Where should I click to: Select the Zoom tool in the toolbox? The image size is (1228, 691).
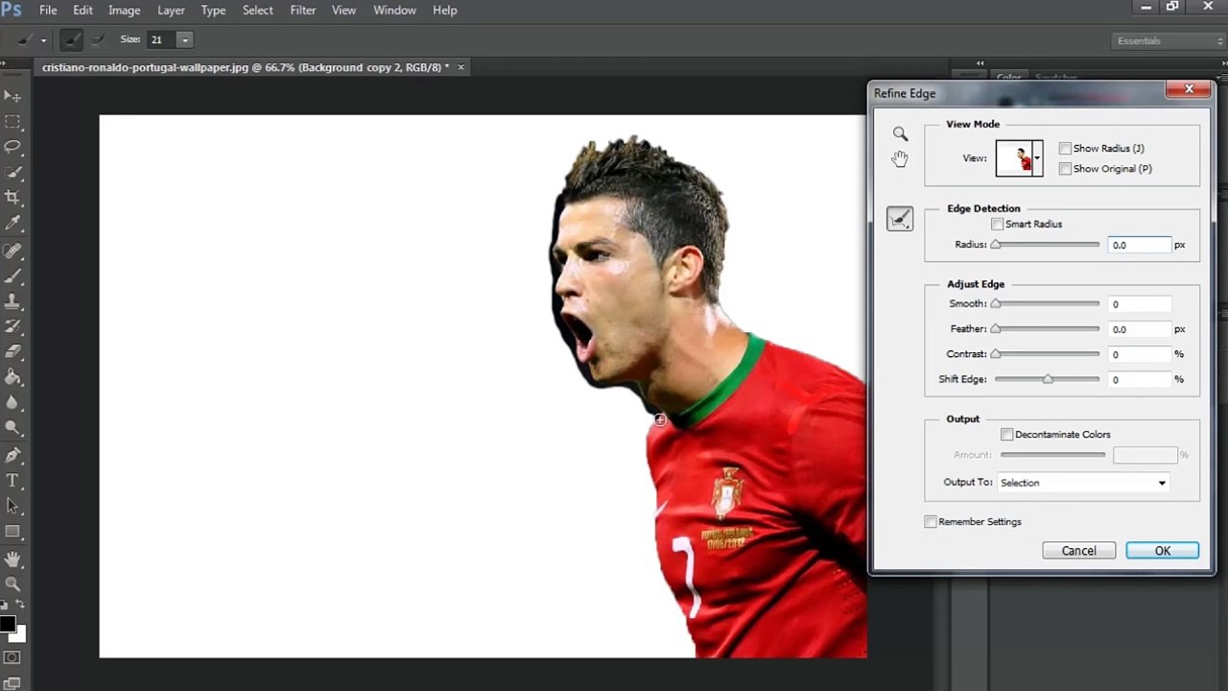pyautogui.click(x=12, y=584)
